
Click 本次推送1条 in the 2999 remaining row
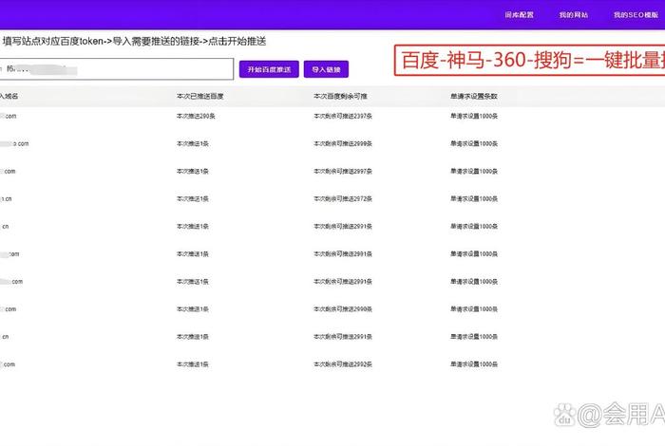point(193,143)
